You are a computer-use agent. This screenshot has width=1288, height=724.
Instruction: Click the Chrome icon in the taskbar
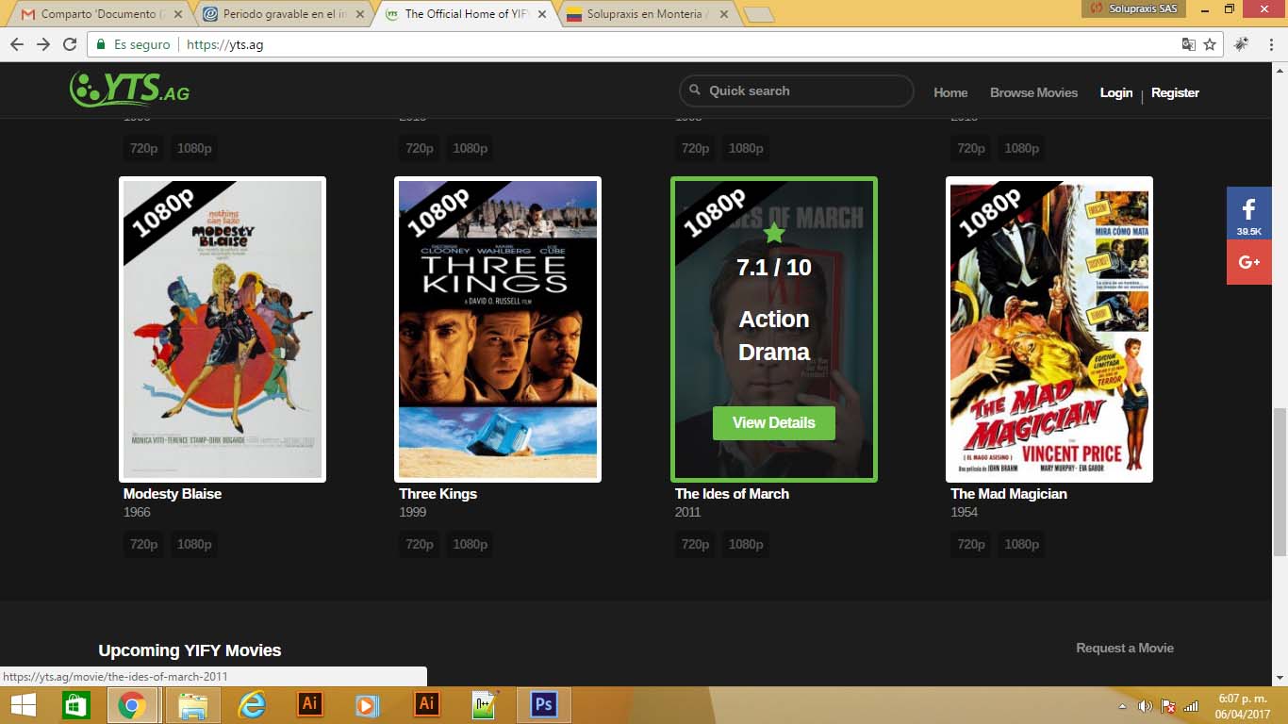pos(132,705)
